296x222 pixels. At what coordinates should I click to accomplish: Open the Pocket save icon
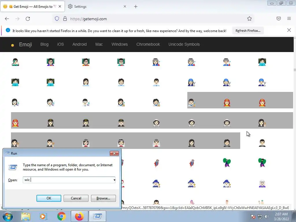pos(279,18)
